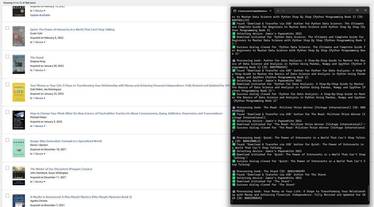This screenshot has width=374, height=207.
Task: Open the Range: Why Generalists Triumph link
Action: click(x=65, y=141)
